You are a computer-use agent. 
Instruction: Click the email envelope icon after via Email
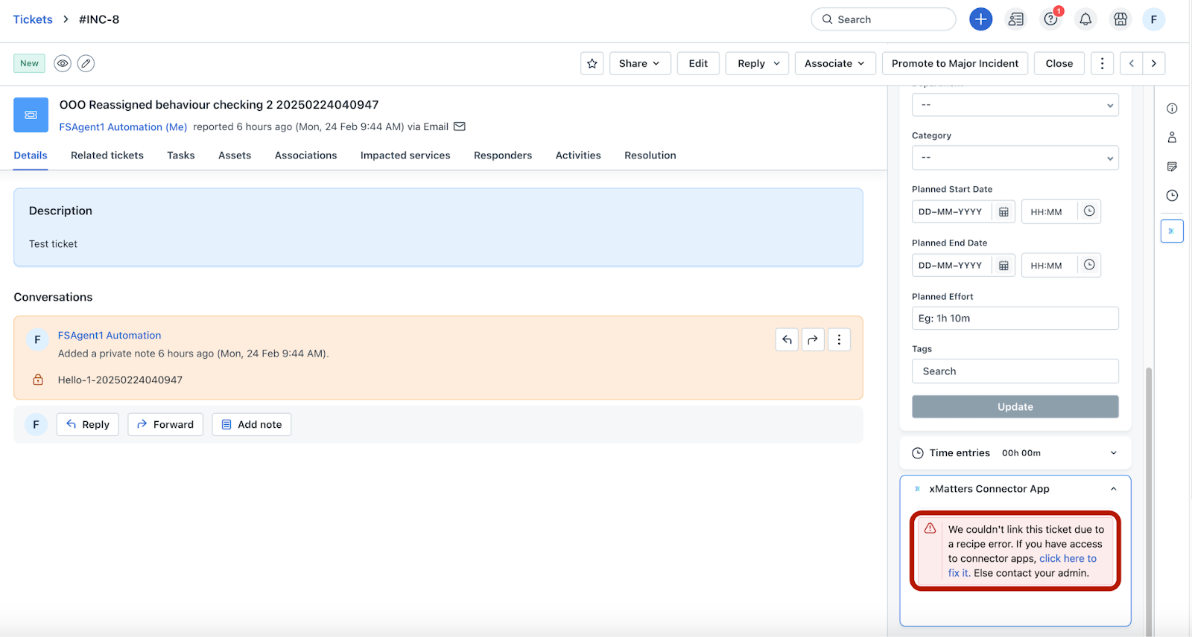click(460, 127)
